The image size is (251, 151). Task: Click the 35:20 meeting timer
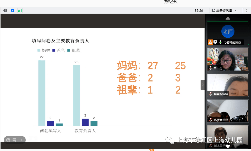(199, 10)
